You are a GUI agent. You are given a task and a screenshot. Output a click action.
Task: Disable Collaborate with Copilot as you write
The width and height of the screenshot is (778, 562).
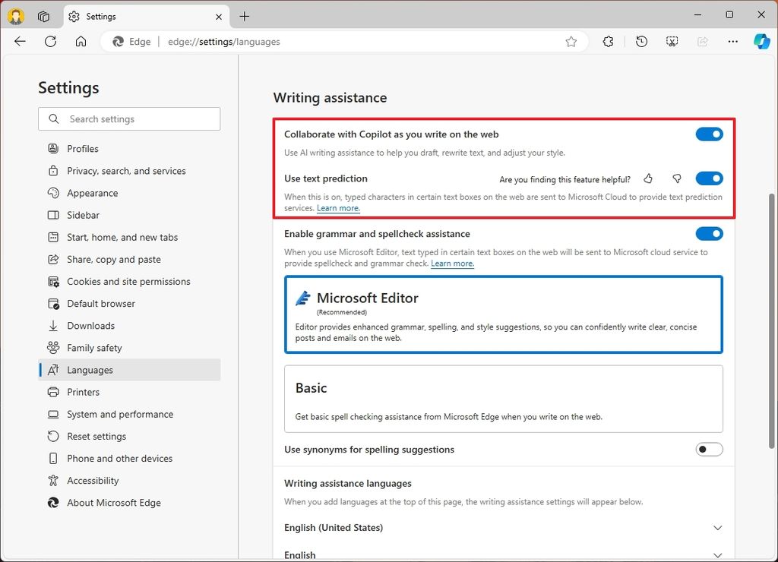708,134
